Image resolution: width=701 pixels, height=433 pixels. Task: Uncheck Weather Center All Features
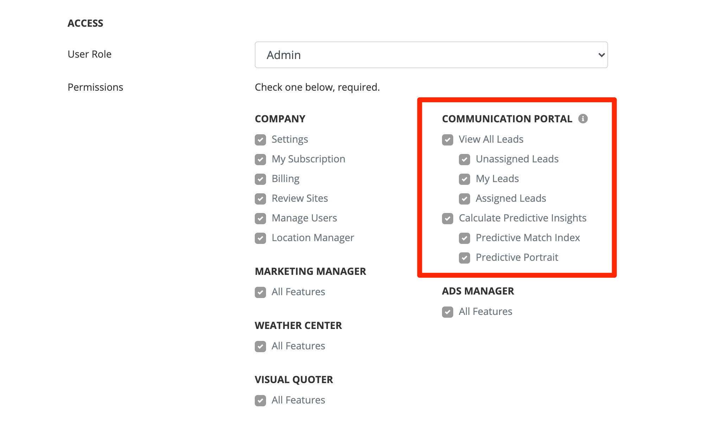(x=260, y=347)
